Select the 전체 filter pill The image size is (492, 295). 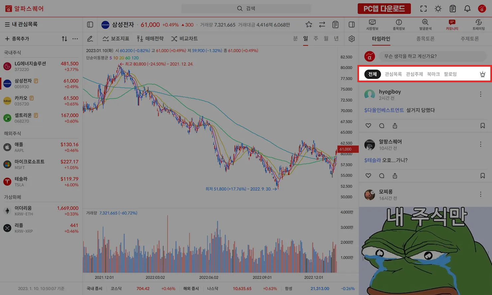click(x=373, y=74)
